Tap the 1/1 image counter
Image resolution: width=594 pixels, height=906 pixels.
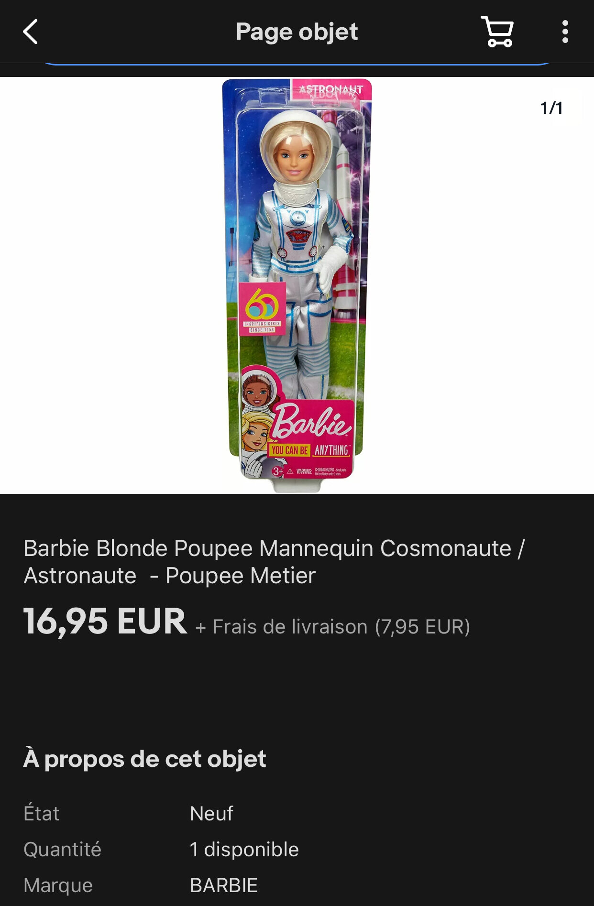[551, 108]
